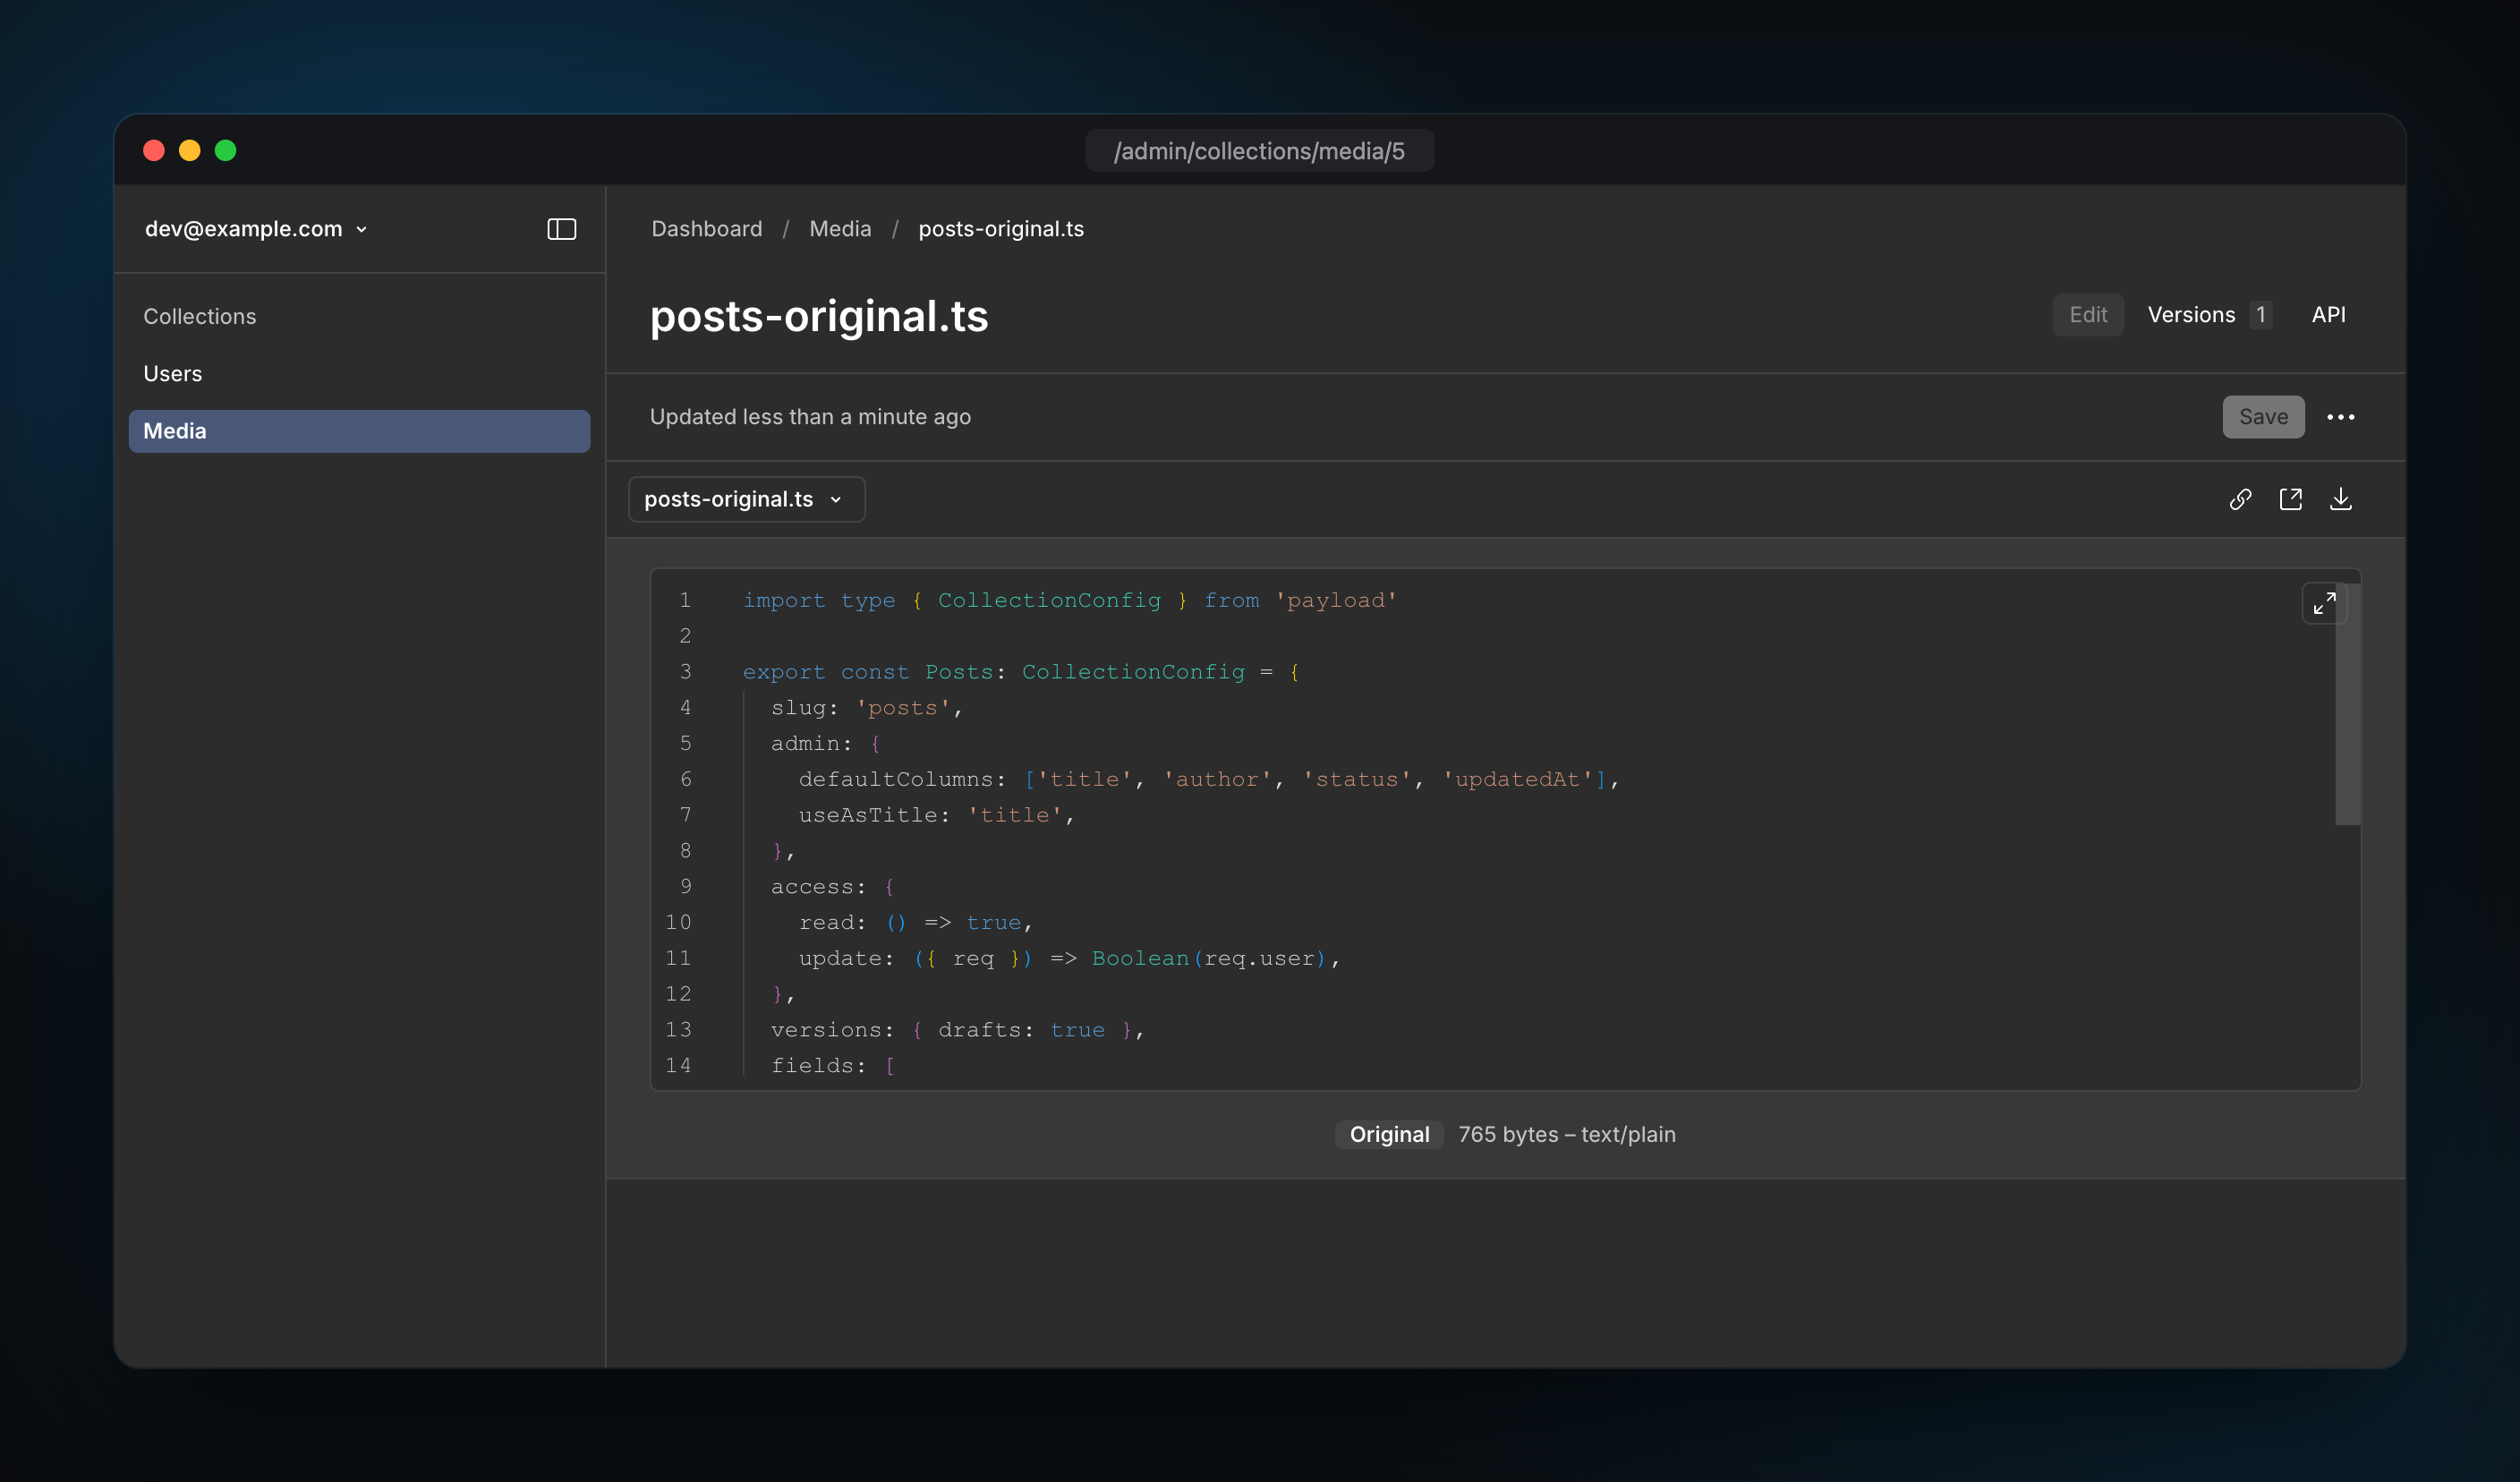Expand code preview to fullscreen

coord(2324,603)
